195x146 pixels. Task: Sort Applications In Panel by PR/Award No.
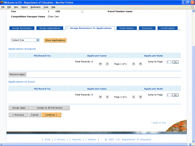coord(42,89)
